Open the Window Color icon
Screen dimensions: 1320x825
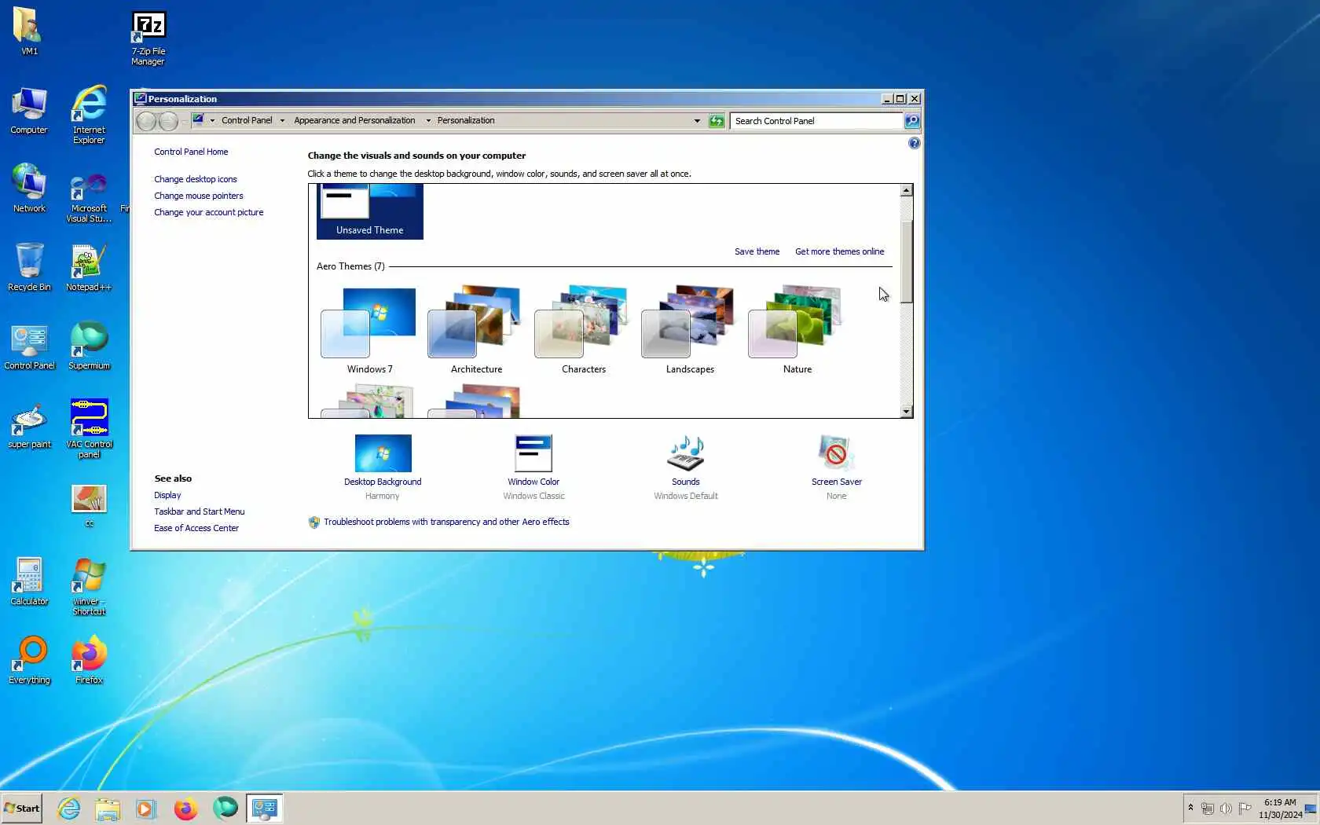[533, 454]
